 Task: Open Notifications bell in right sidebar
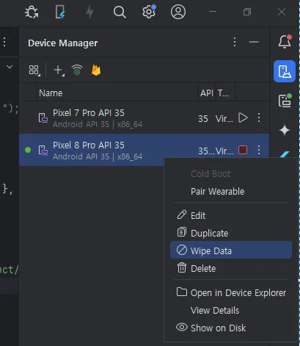click(285, 42)
